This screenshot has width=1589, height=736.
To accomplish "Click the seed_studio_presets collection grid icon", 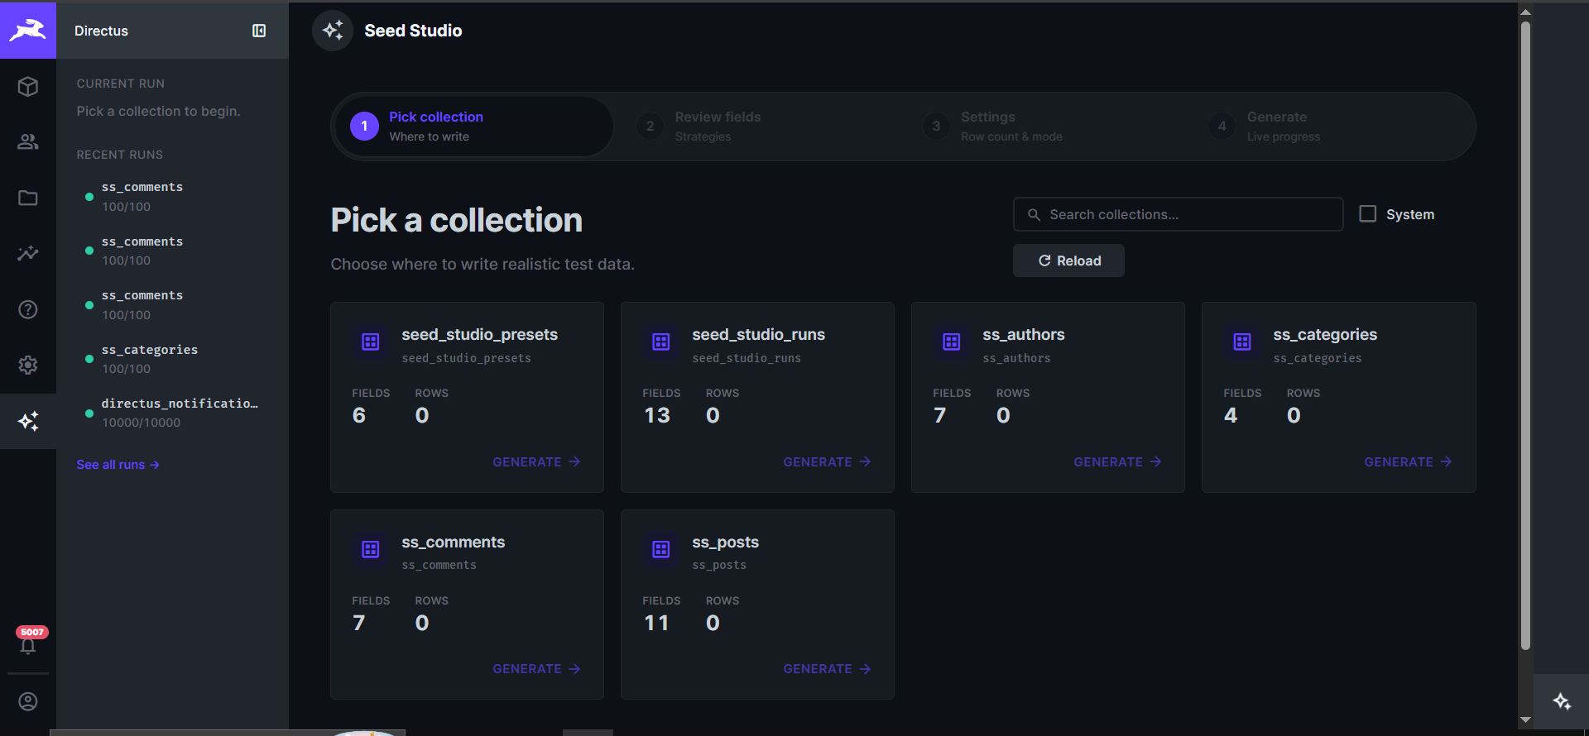I will 371,342.
